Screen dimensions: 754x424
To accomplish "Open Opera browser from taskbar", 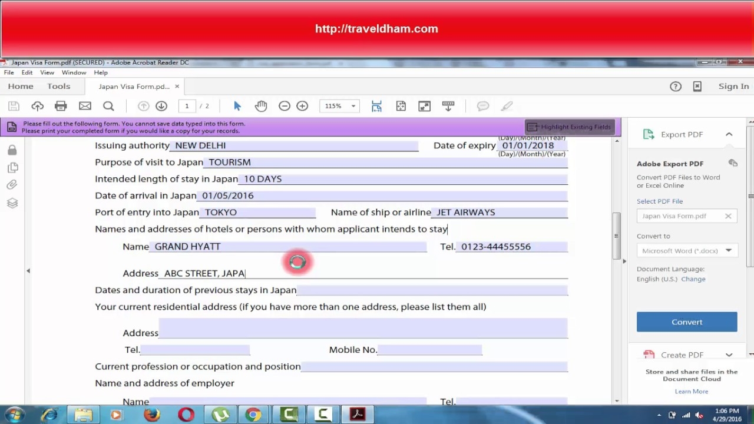I will 186,415.
